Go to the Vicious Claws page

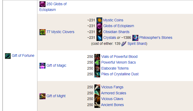point(112,99)
